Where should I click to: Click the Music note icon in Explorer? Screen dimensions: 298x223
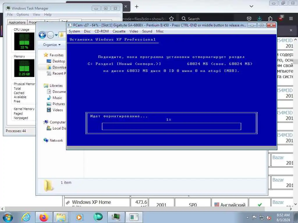pyautogui.click(x=49, y=98)
